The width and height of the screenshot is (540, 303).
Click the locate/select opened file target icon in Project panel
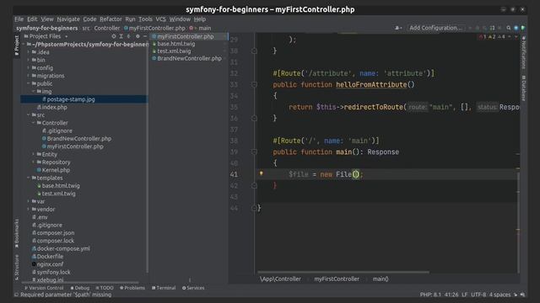pos(114,36)
